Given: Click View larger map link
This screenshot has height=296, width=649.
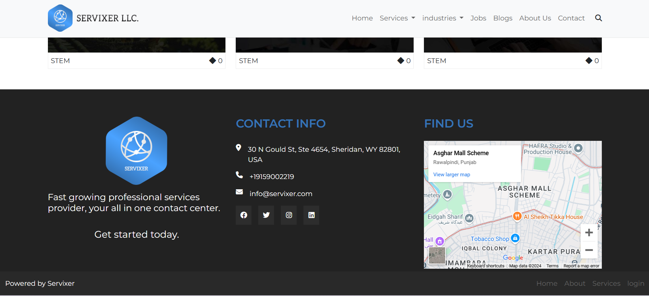Looking at the screenshot, I should pyautogui.click(x=452, y=175).
